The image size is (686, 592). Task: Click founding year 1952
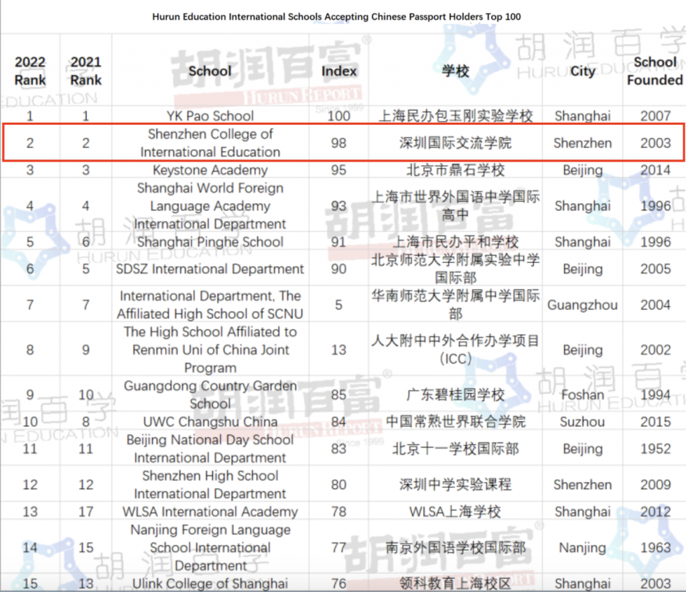pos(655,449)
